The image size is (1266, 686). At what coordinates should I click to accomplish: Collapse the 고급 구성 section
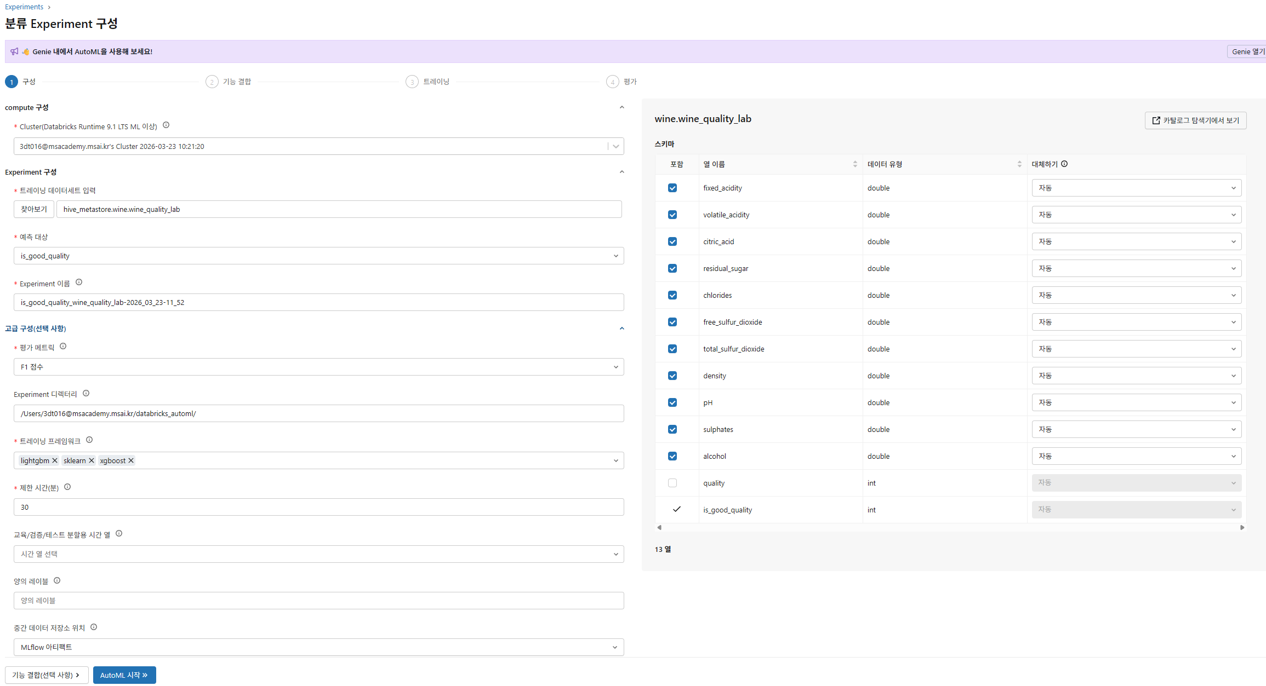point(621,328)
